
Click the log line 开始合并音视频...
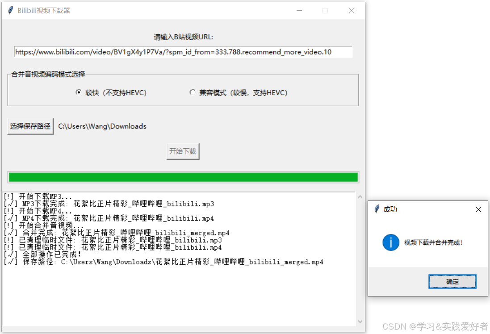pos(43,225)
